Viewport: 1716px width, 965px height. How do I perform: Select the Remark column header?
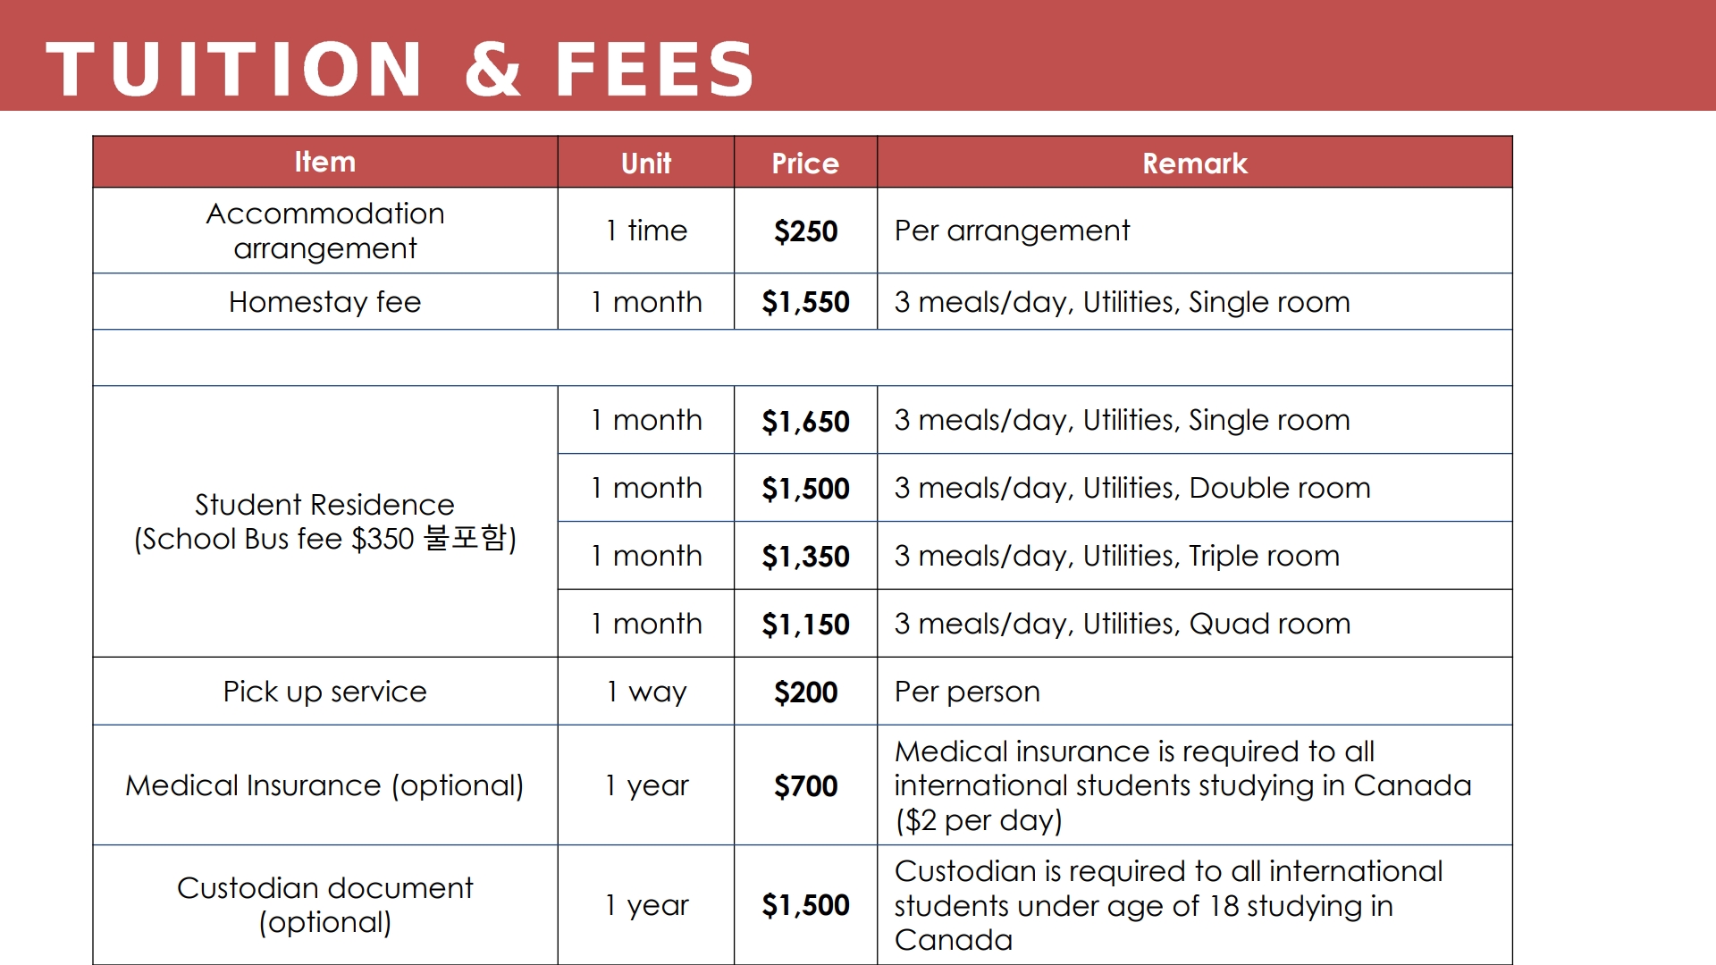[x=1195, y=162]
